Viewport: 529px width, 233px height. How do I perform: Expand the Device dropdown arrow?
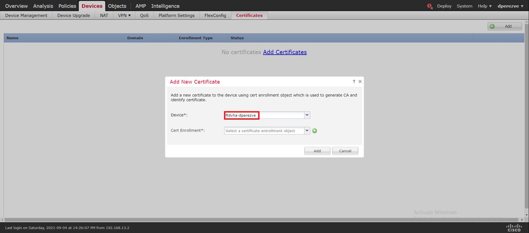click(307, 115)
